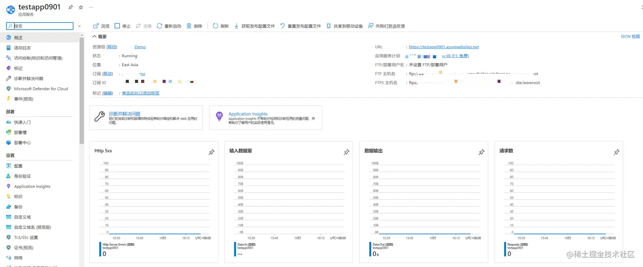Focus the sidebar 搜索 search box
Image resolution: width=643 pixels, height=267 pixels.
[40, 26]
